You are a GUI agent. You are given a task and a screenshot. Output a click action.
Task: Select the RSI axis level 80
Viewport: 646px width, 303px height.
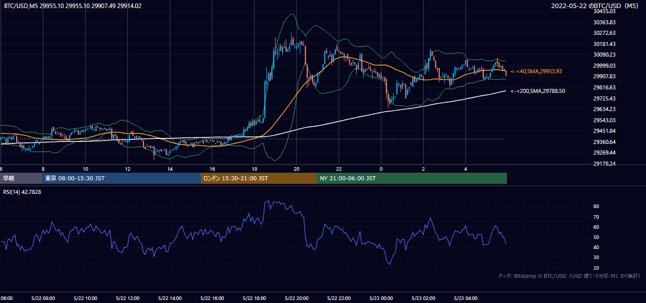pyautogui.click(x=596, y=207)
